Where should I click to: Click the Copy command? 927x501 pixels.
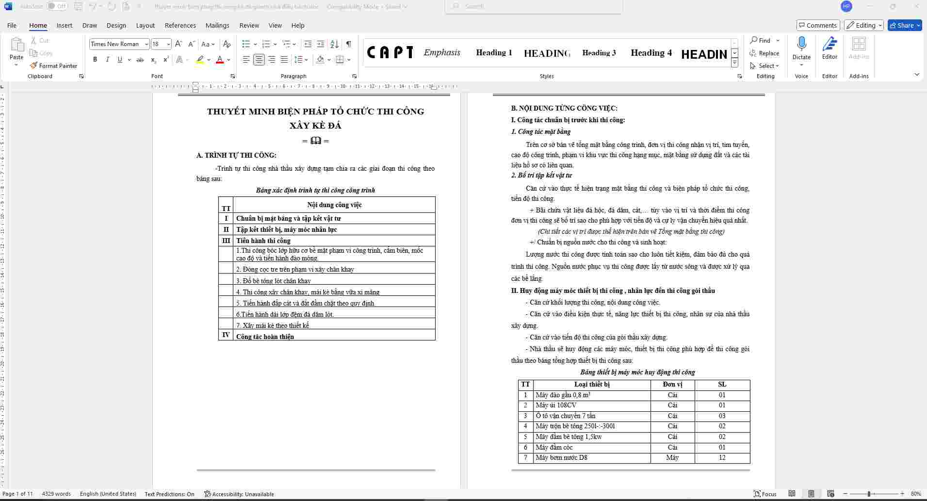[41, 53]
